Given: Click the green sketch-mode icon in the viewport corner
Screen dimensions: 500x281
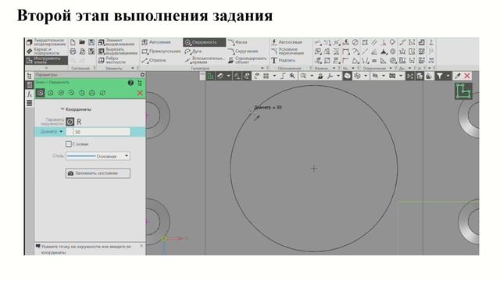Looking at the screenshot, I should [463, 91].
